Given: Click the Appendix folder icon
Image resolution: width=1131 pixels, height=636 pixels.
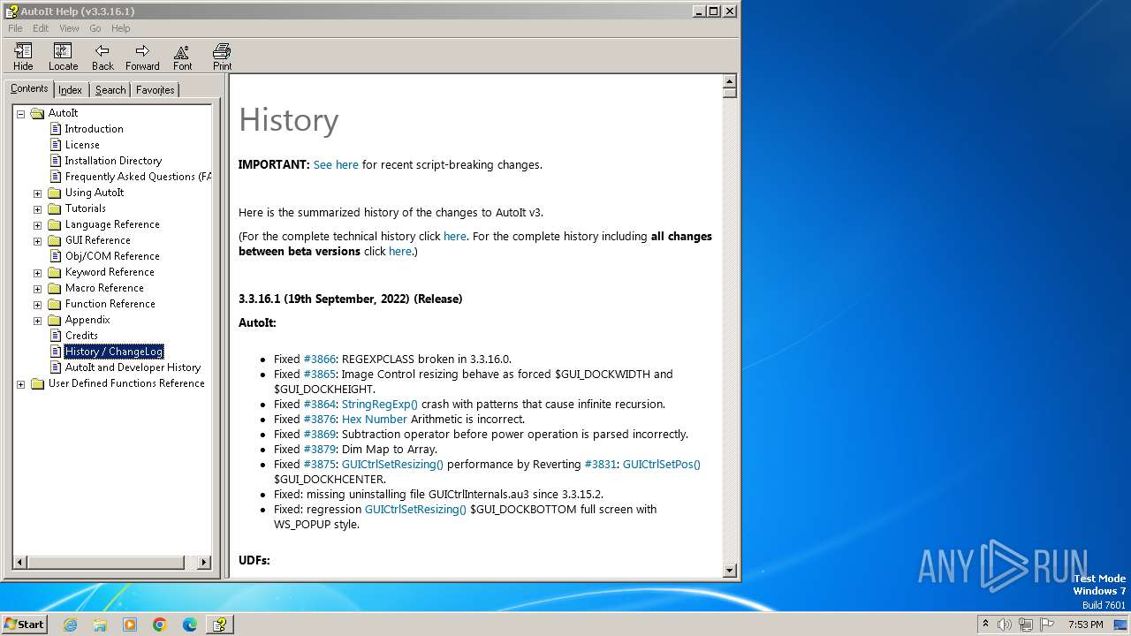Looking at the screenshot, I should 54,320.
